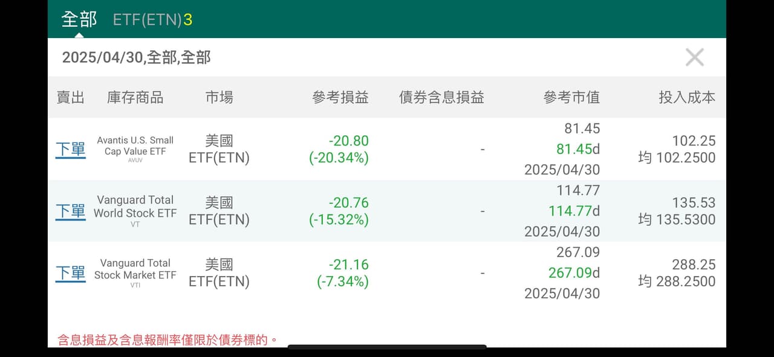
Task: Click the 賣出 column header
Action: (70, 97)
